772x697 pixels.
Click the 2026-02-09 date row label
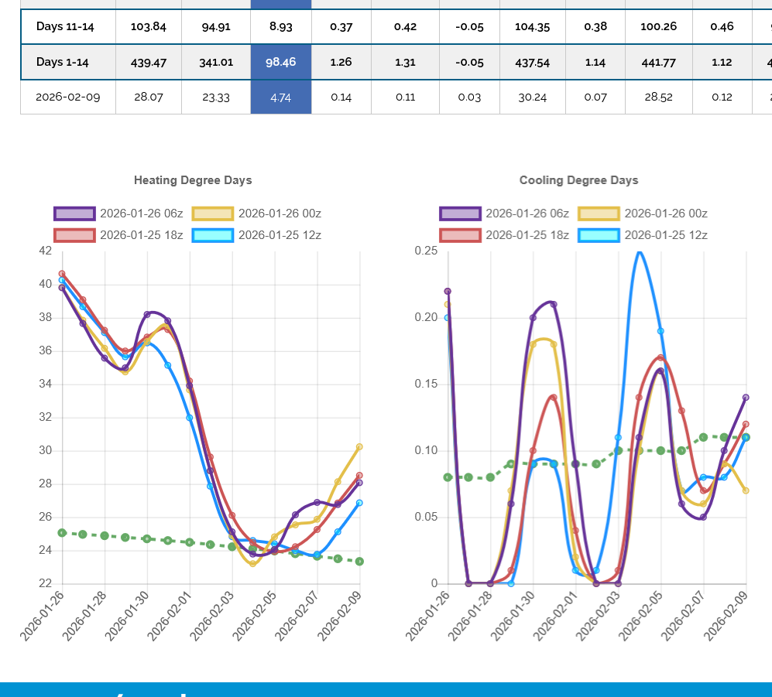coord(67,97)
